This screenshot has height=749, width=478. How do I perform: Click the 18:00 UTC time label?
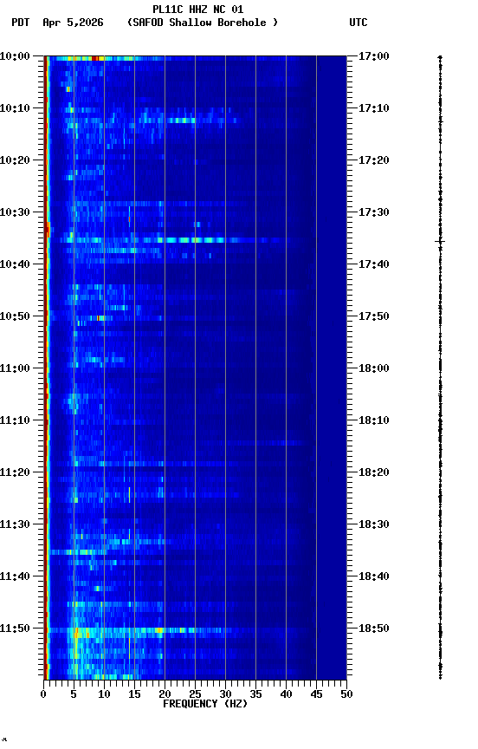coord(374,368)
